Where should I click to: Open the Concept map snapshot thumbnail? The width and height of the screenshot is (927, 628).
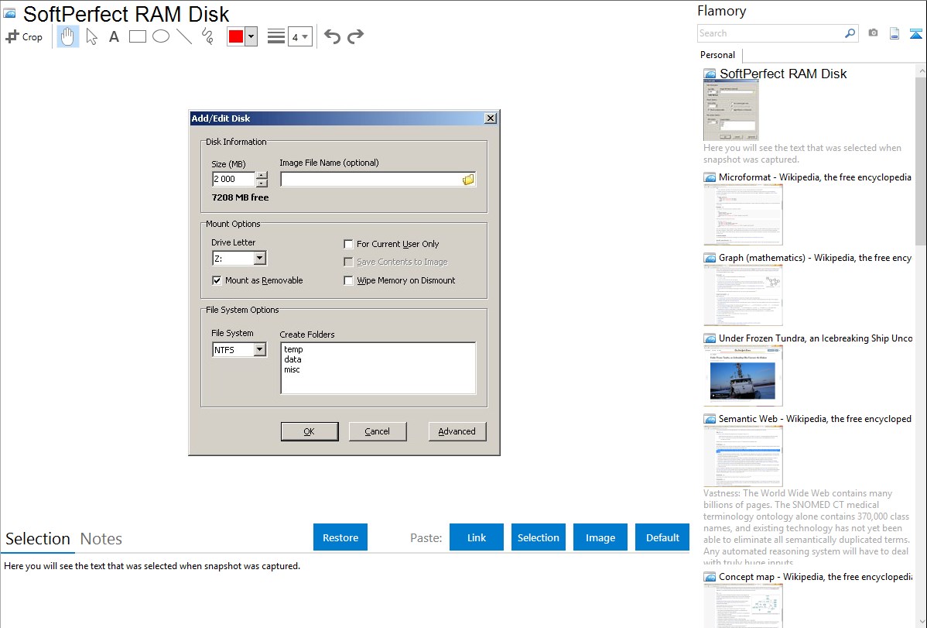tap(743, 606)
